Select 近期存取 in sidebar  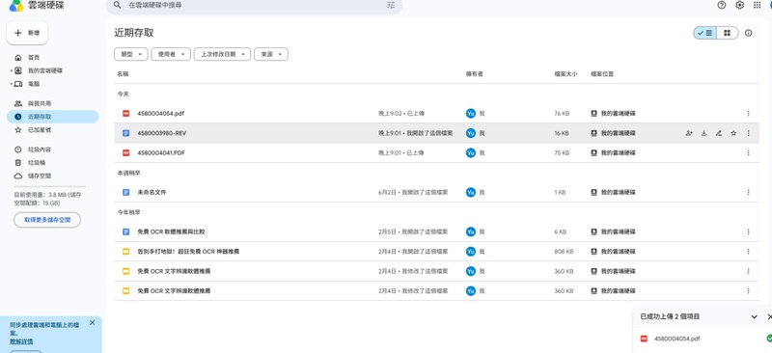tap(53, 117)
